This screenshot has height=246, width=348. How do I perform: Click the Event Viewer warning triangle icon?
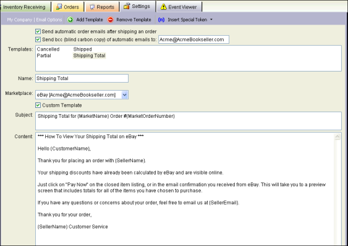[x=164, y=7]
